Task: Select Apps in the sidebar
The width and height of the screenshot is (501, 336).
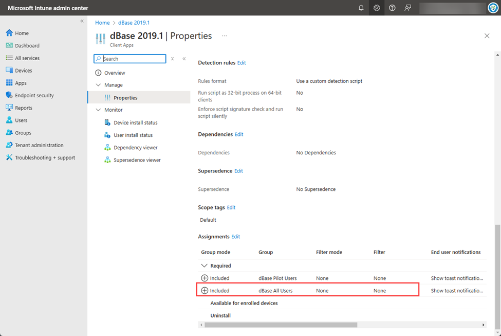Action: pos(20,82)
